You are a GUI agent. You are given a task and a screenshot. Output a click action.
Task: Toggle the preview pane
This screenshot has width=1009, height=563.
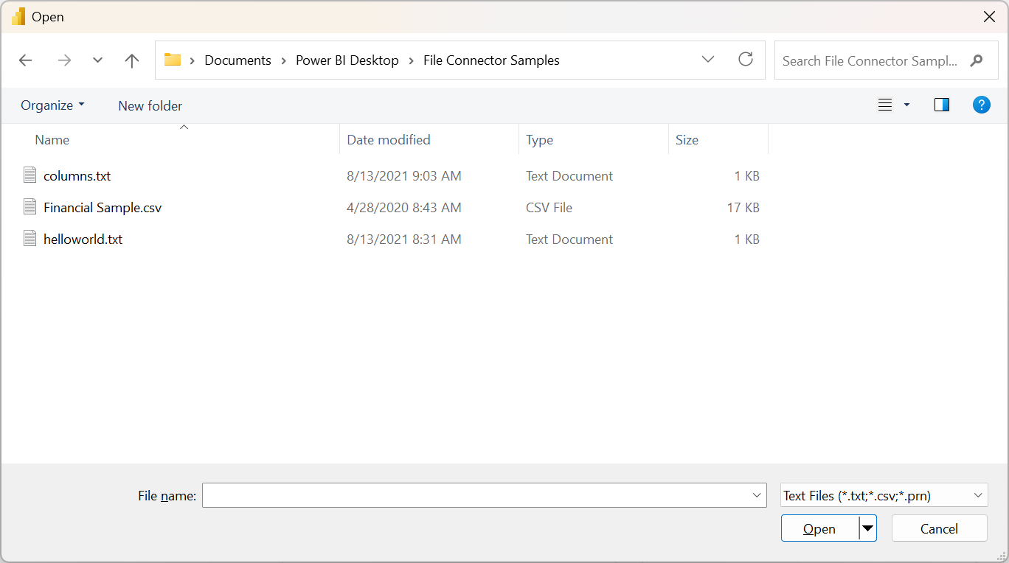[x=942, y=105]
